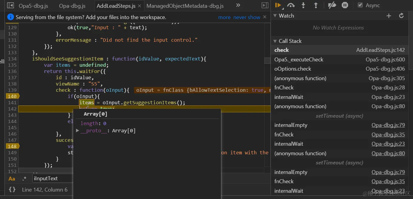Toggle case sensitive search (Aa)
The image size is (413, 199).
(x=12, y=179)
